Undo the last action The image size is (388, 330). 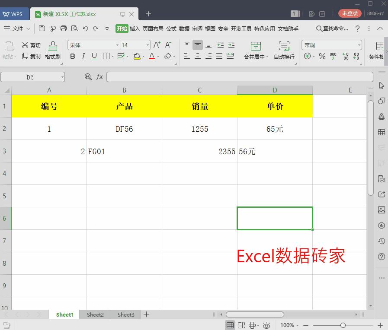(85, 29)
